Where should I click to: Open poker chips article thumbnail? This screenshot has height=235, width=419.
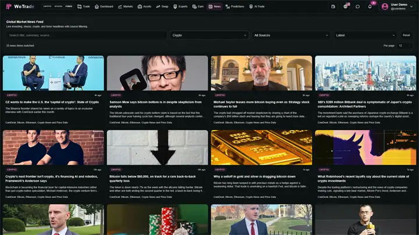[x=157, y=219]
